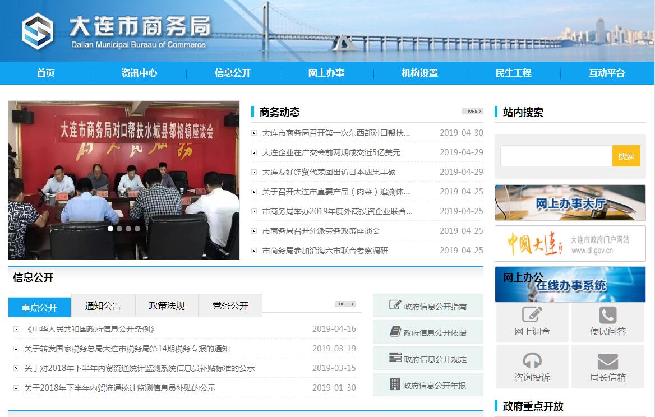Click the 政府信息公开规定 list icon
This screenshot has width=655, height=417.
click(x=395, y=358)
